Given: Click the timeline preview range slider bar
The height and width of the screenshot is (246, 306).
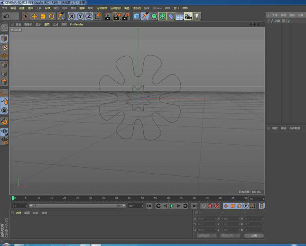Looking at the screenshot, I should (x=78, y=206).
